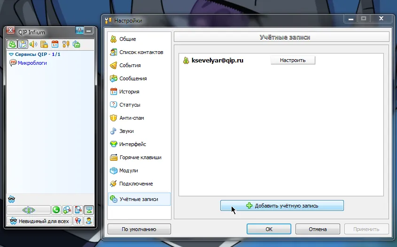Click Добавить учётную запись button
397x247 pixels.
coord(282,206)
